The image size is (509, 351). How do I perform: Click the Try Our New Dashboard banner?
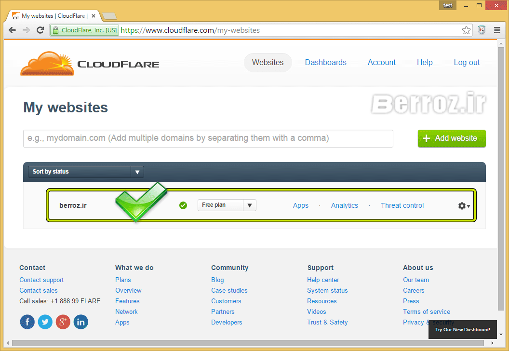coord(463,330)
